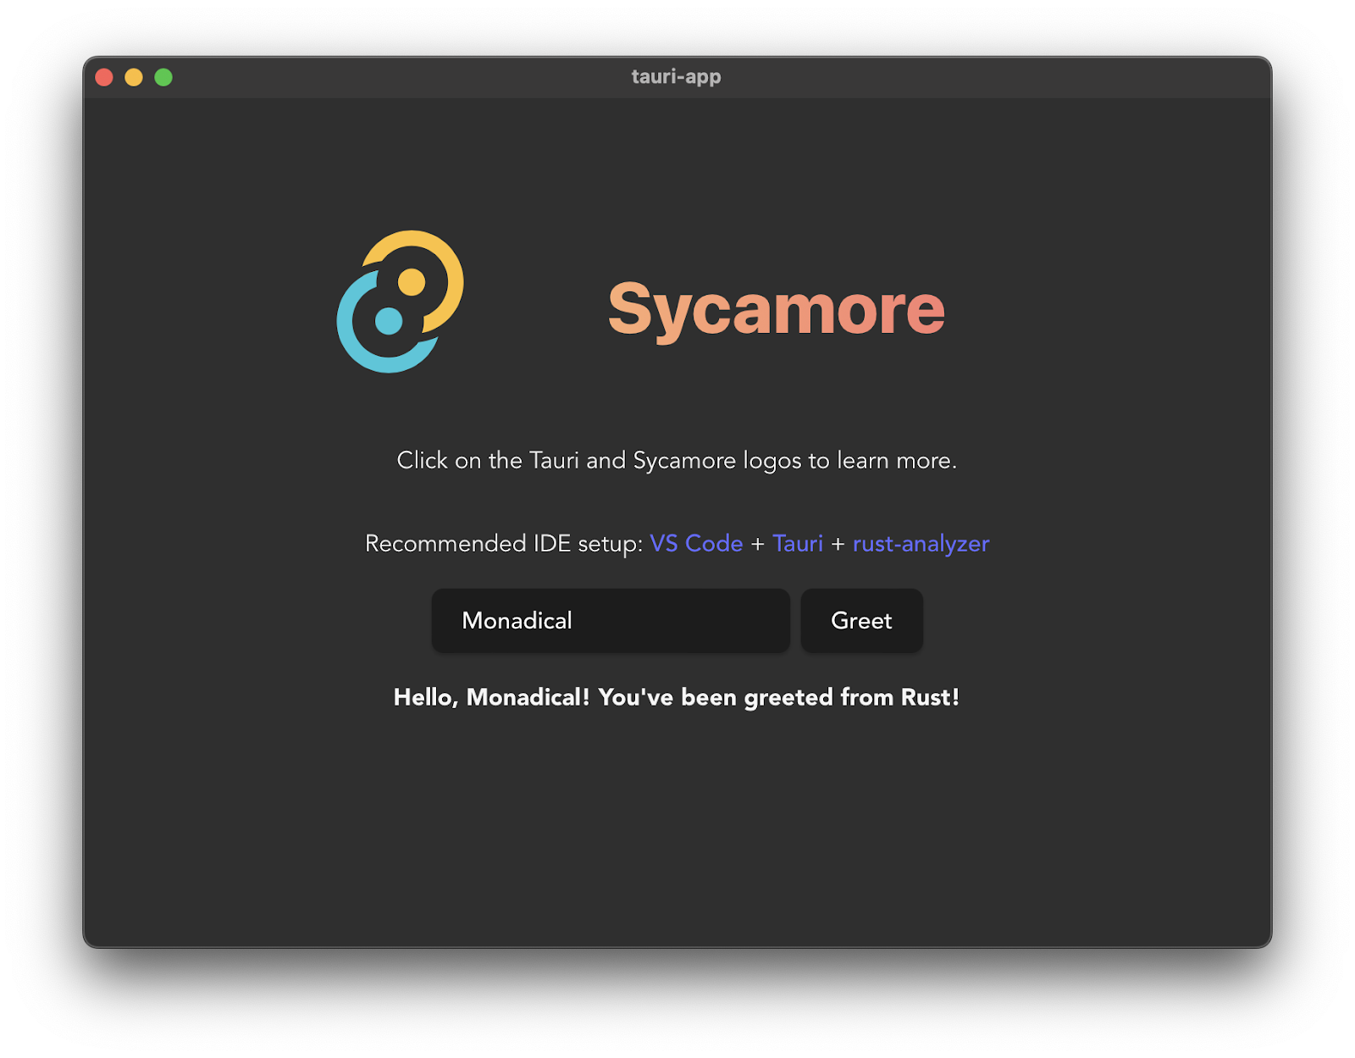The height and width of the screenshot is (1058, 1355).
Task: Click the Tauri logo
Action: 401,302
